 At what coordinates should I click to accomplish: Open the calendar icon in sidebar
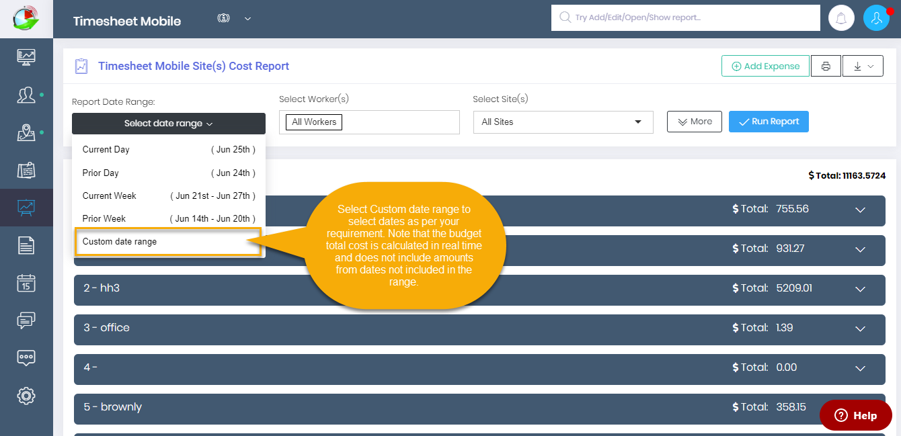pos(26,283)
